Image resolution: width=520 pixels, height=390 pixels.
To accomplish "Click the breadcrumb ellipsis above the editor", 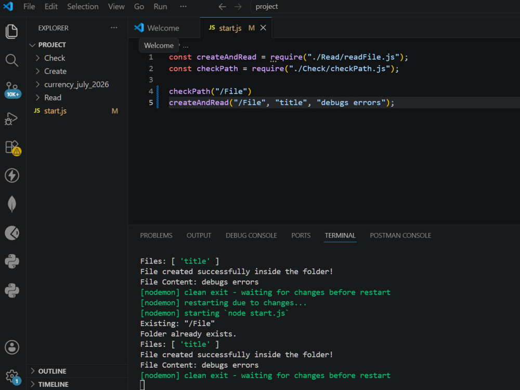I will click(186, 46).
